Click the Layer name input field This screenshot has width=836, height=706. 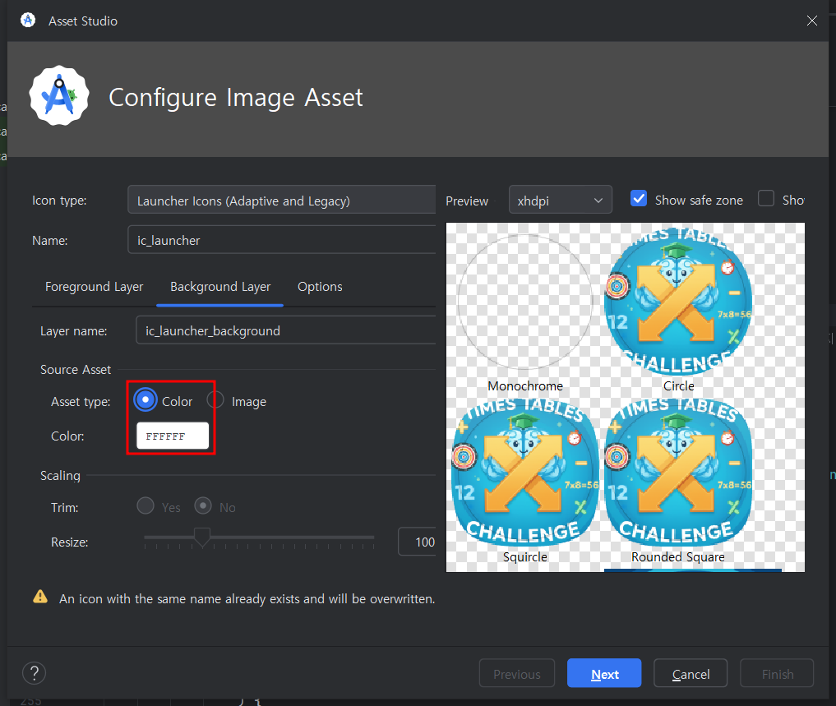pos(284,331)
